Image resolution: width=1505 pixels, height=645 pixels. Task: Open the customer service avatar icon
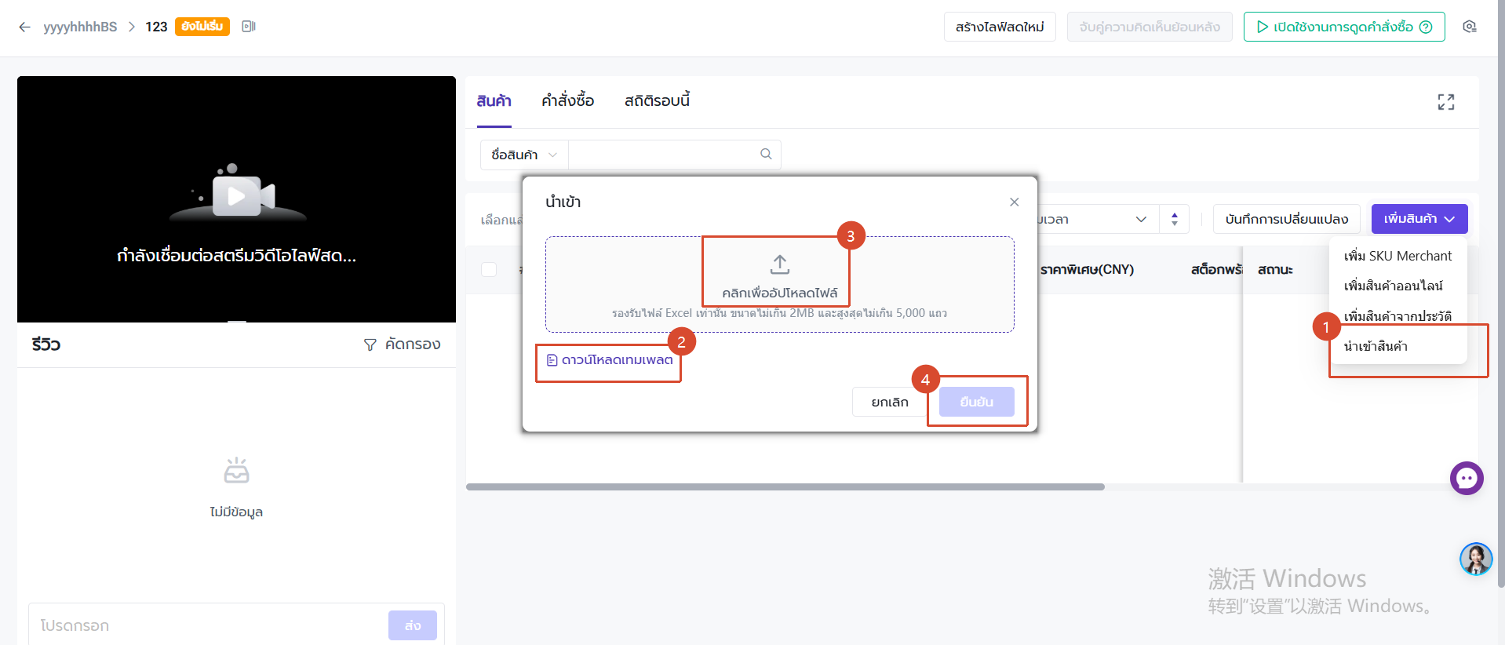tap(1476, 559)
